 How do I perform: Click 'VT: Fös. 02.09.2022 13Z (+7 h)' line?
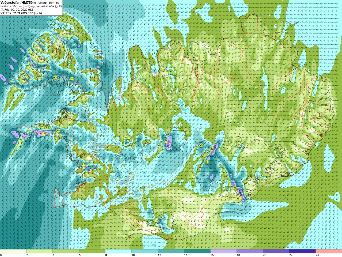(21, 13)
